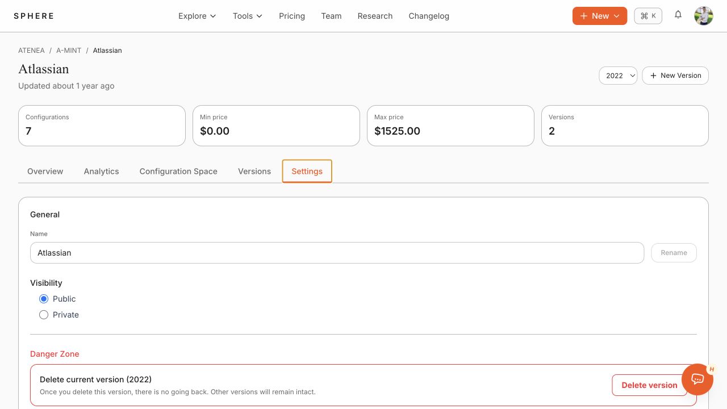The image size is (727, 409).
Task: Click the Min price card
Action: coord(276,126)
